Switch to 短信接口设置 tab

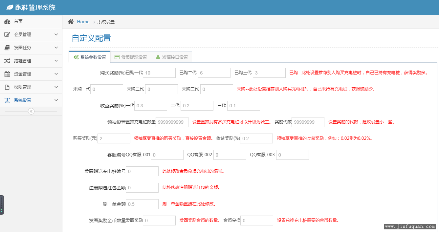tap(171, 57)
